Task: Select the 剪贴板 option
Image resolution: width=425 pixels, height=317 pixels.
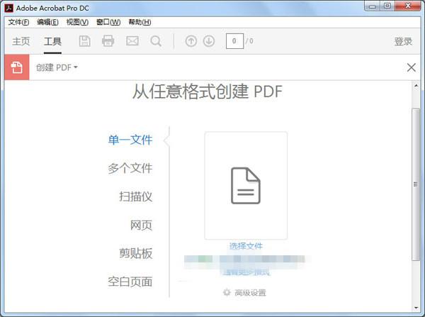Action: pos(135,253)
